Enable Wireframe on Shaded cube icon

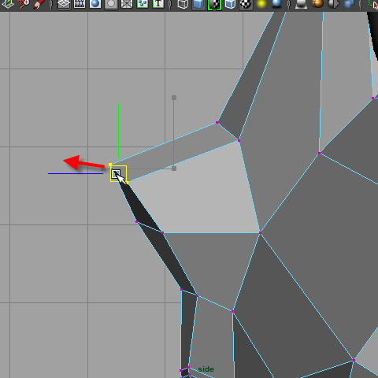(x=230, y=4)
